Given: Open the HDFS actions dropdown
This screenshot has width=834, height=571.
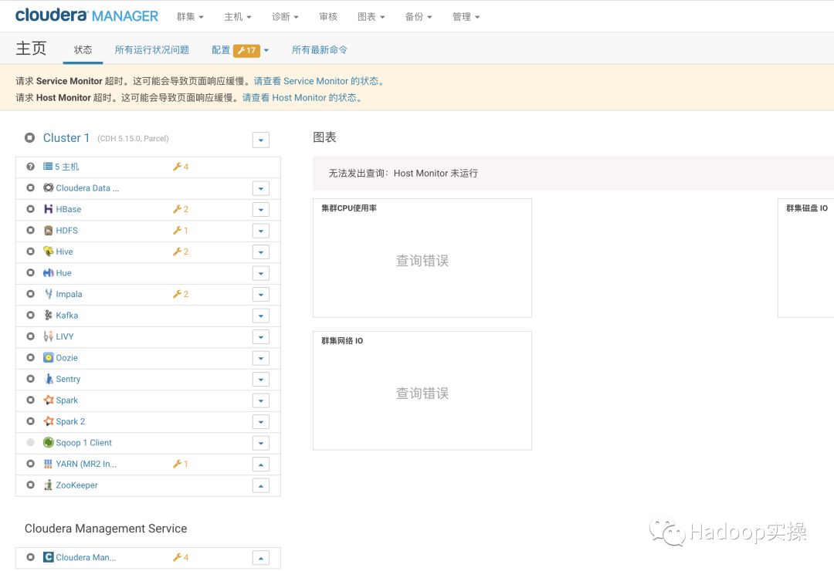Looking at the screenshot, I should coord(261,231).
